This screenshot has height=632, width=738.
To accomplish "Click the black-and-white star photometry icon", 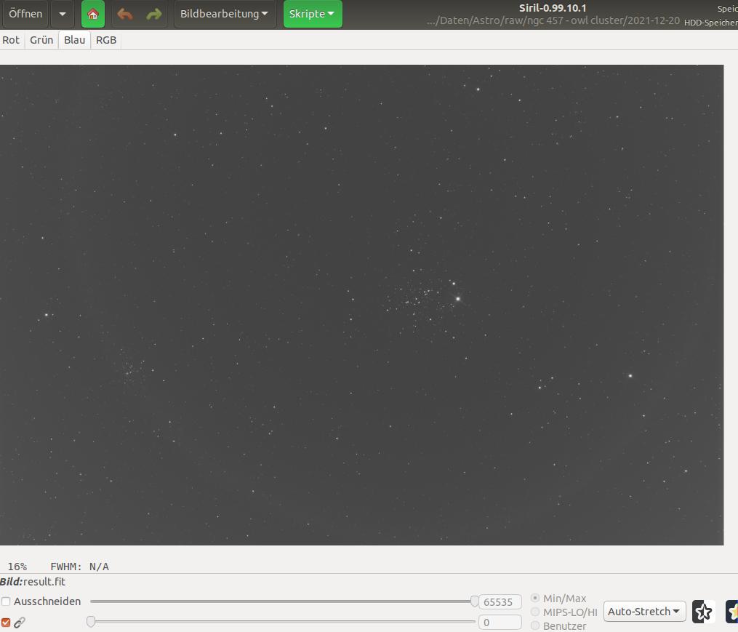I will tap(704, 612).
